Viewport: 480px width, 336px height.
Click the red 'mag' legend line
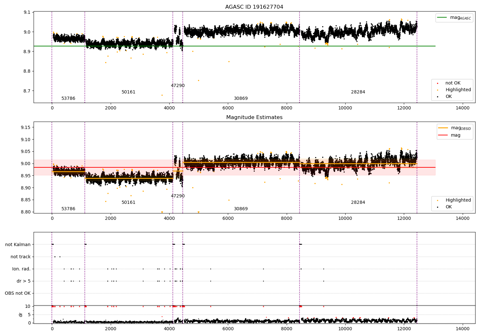[443, 135]
